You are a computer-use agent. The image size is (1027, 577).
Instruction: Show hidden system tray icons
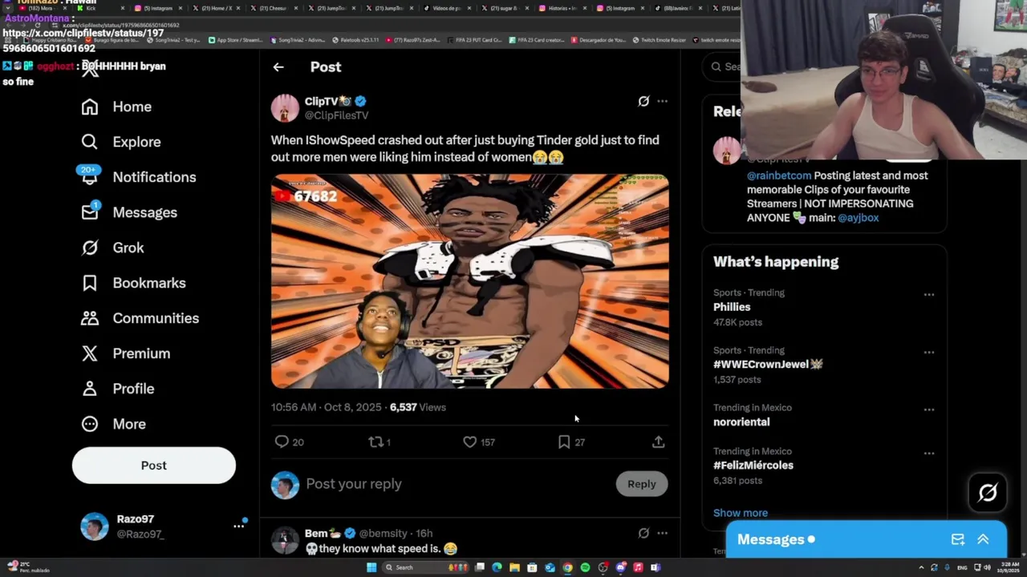[921, 567]
